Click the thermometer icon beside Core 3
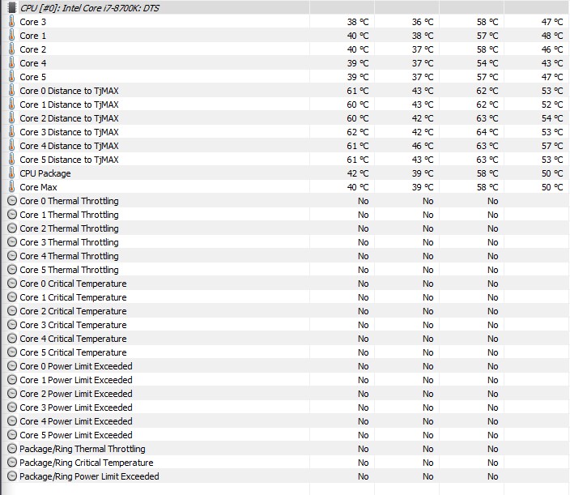Image resolution: width=570 pixels, height=495 pixels. pos(11,22)
